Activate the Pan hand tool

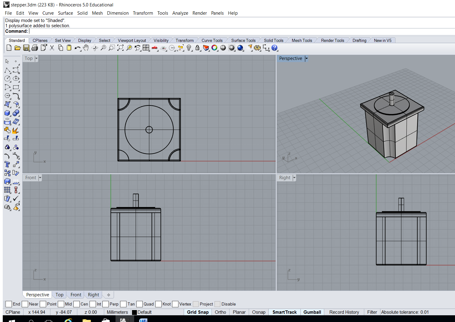click(x=86, y=48)
